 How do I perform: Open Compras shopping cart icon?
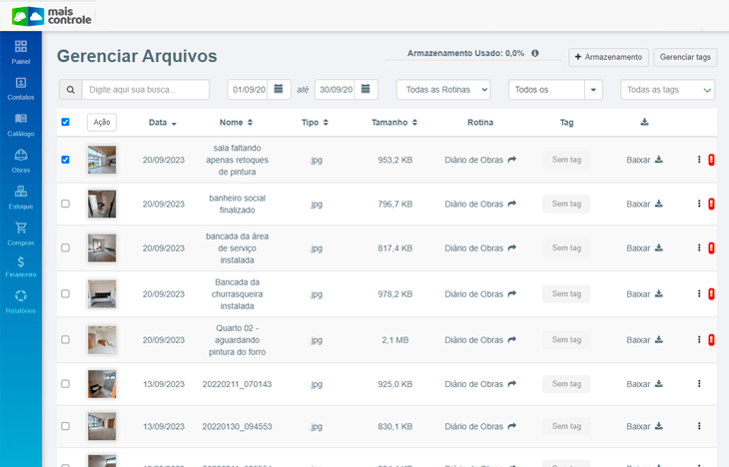[21, 232]
